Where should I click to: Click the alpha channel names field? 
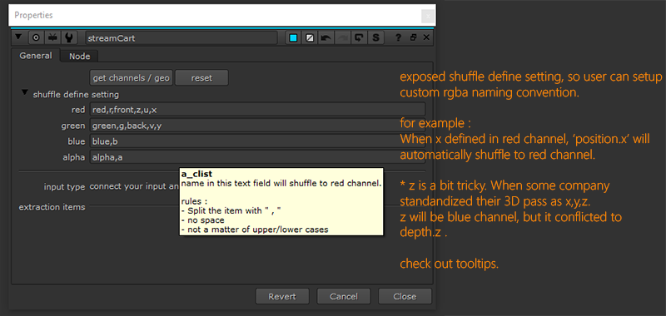click(257, 157)
